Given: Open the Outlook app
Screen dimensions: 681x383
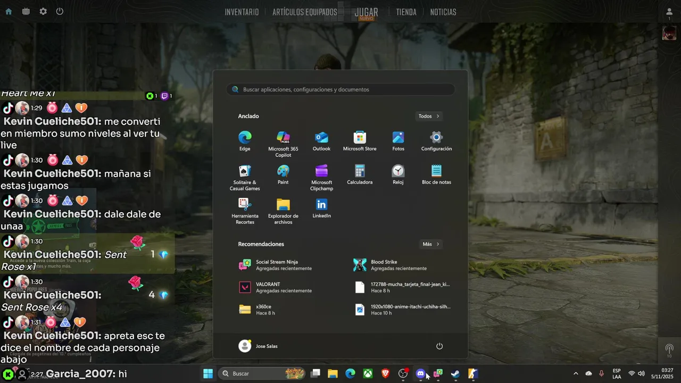Looking at the screenshot, I should [x=321, y=141].
